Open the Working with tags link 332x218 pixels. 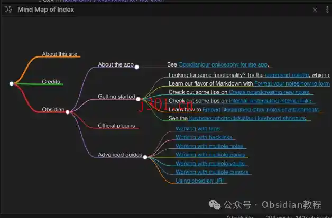(x=198, y=128)
